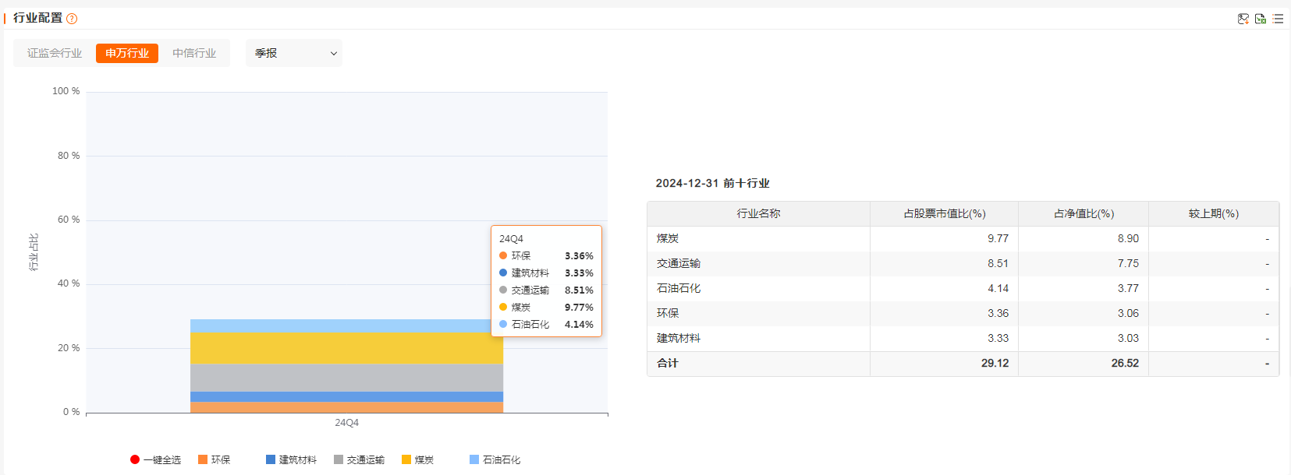Open the 季报 period dropdown

(294, 53)
